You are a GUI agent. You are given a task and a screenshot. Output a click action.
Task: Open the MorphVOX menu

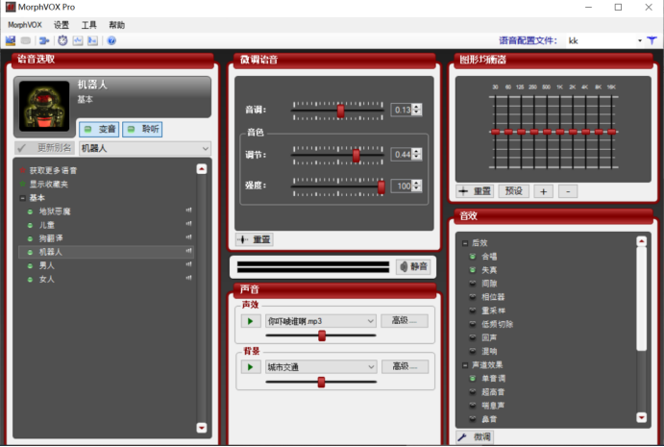tap(25, 25)
